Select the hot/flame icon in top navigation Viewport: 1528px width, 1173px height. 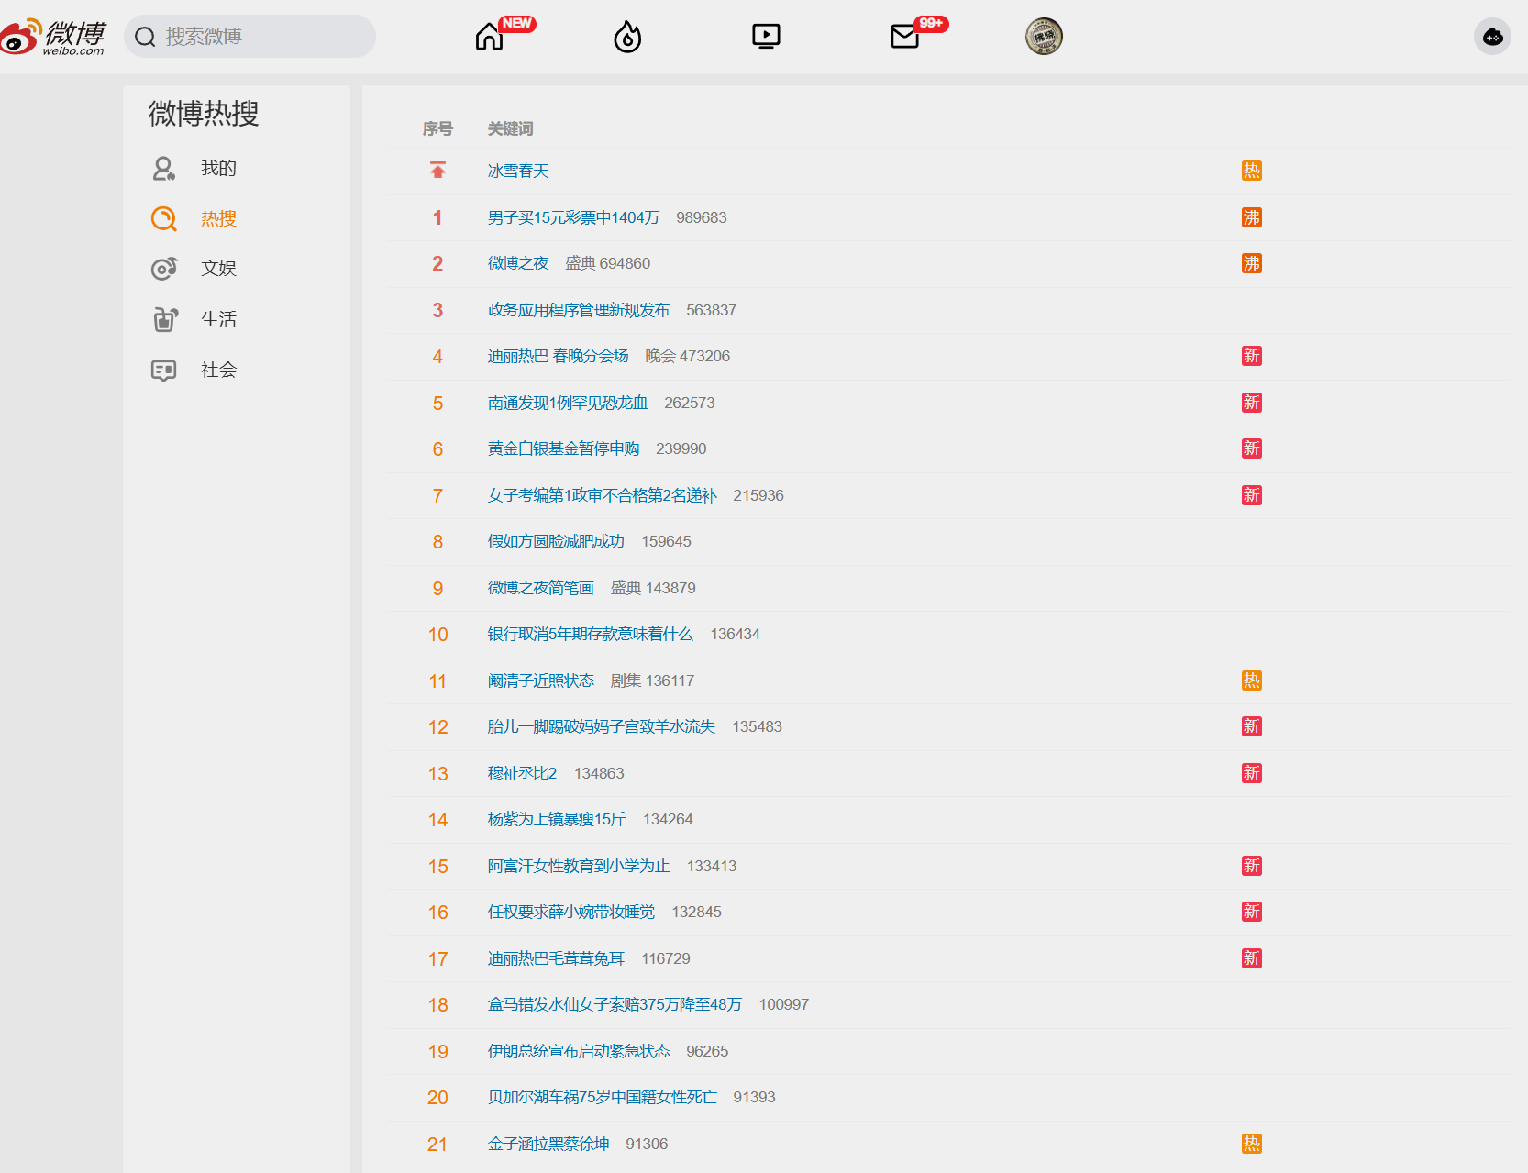[627, 36]
